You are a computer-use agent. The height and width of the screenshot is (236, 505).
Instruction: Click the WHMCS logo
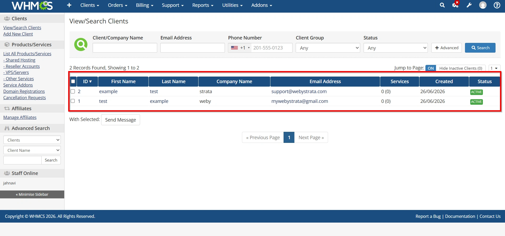click(x=32, y=5)
